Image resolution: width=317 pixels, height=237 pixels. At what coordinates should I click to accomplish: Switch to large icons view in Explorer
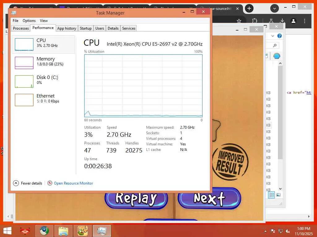click(278, 195)
